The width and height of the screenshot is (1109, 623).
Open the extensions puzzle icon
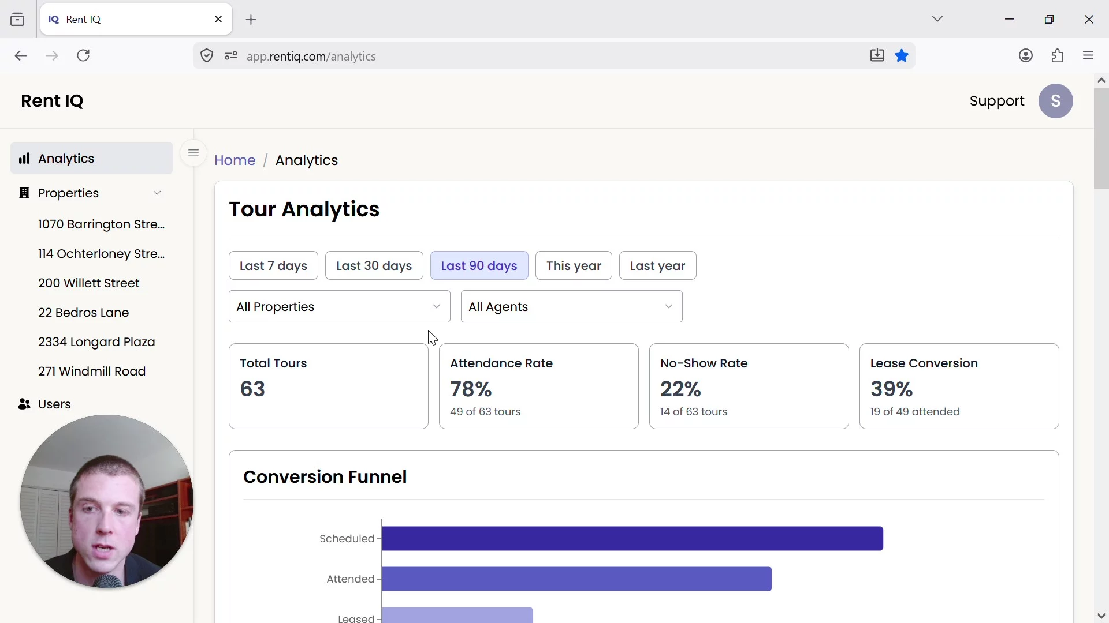(x=1058, y=55)
